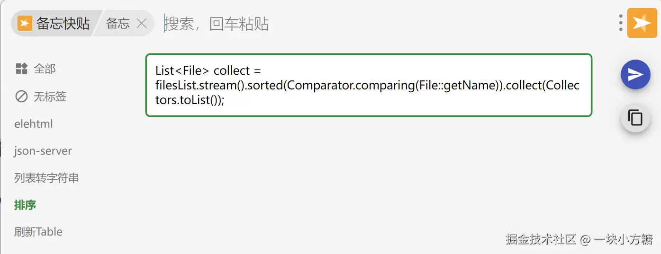Focus the 搜索，回车粘贴 search field
Screen dimensions: 661x254
click(x=379, y=23)
